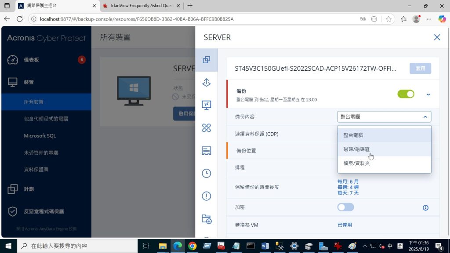Enable the 加密 encryption toggle
The height and width of the screenshot is (253, 450).
345,207
